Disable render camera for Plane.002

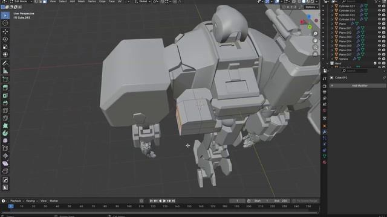tap(384, 33)
